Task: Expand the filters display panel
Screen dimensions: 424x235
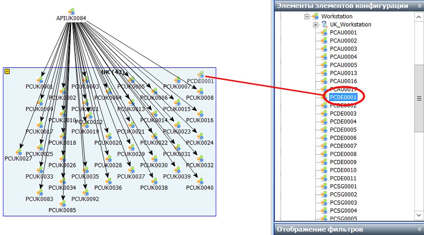Action: click(x=419, y=229)
